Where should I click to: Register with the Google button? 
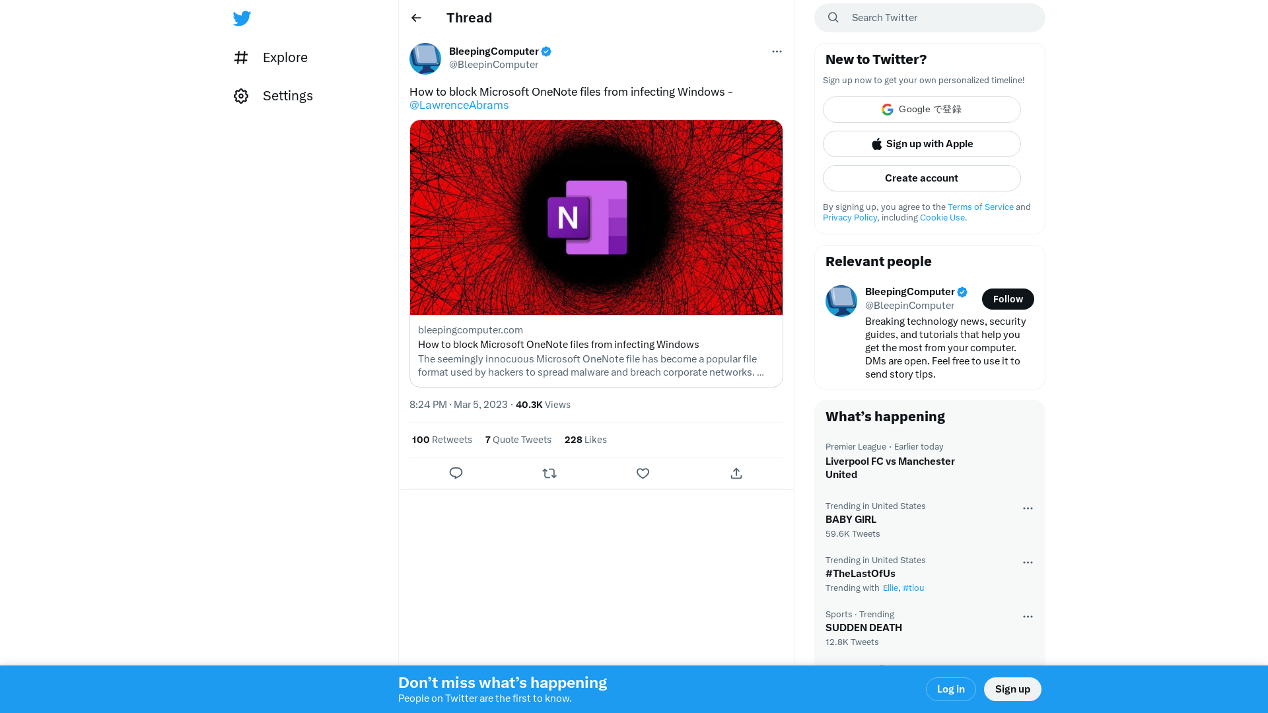922,110
